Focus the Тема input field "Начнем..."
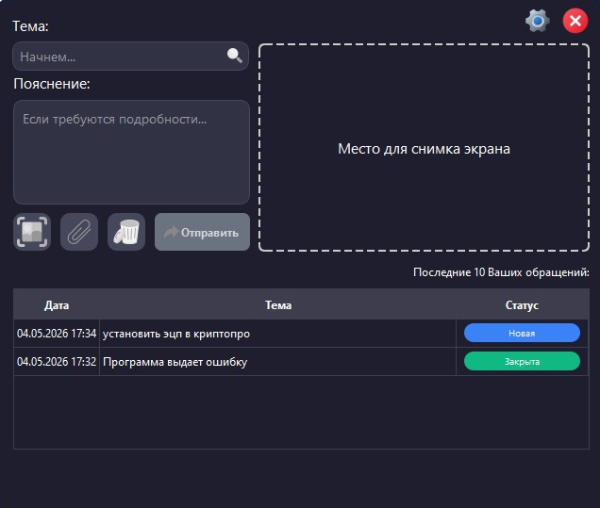The height and width of the screenshot is (508, 600). coord(130,57)
